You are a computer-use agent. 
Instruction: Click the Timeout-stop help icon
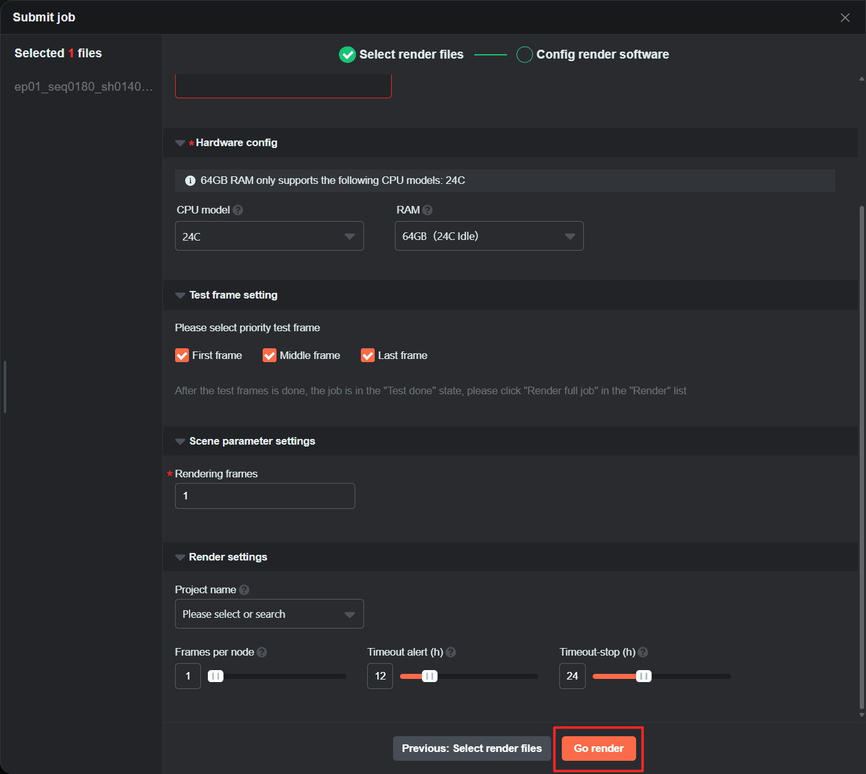(643, 652)
